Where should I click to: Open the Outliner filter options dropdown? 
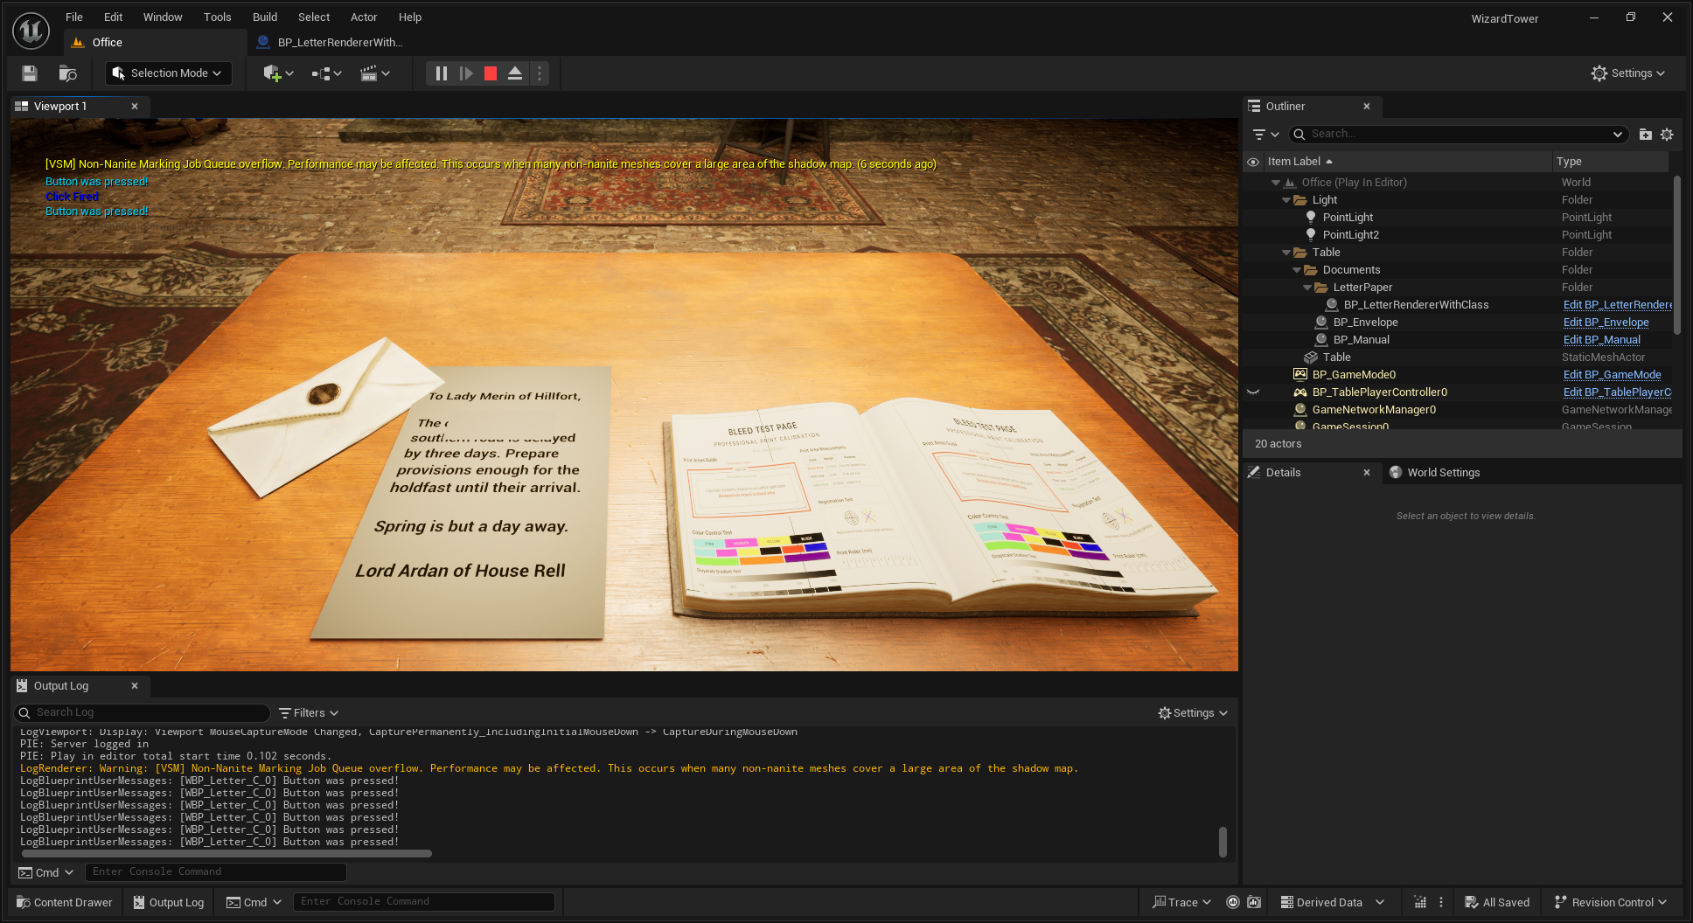coord(1265,135)
